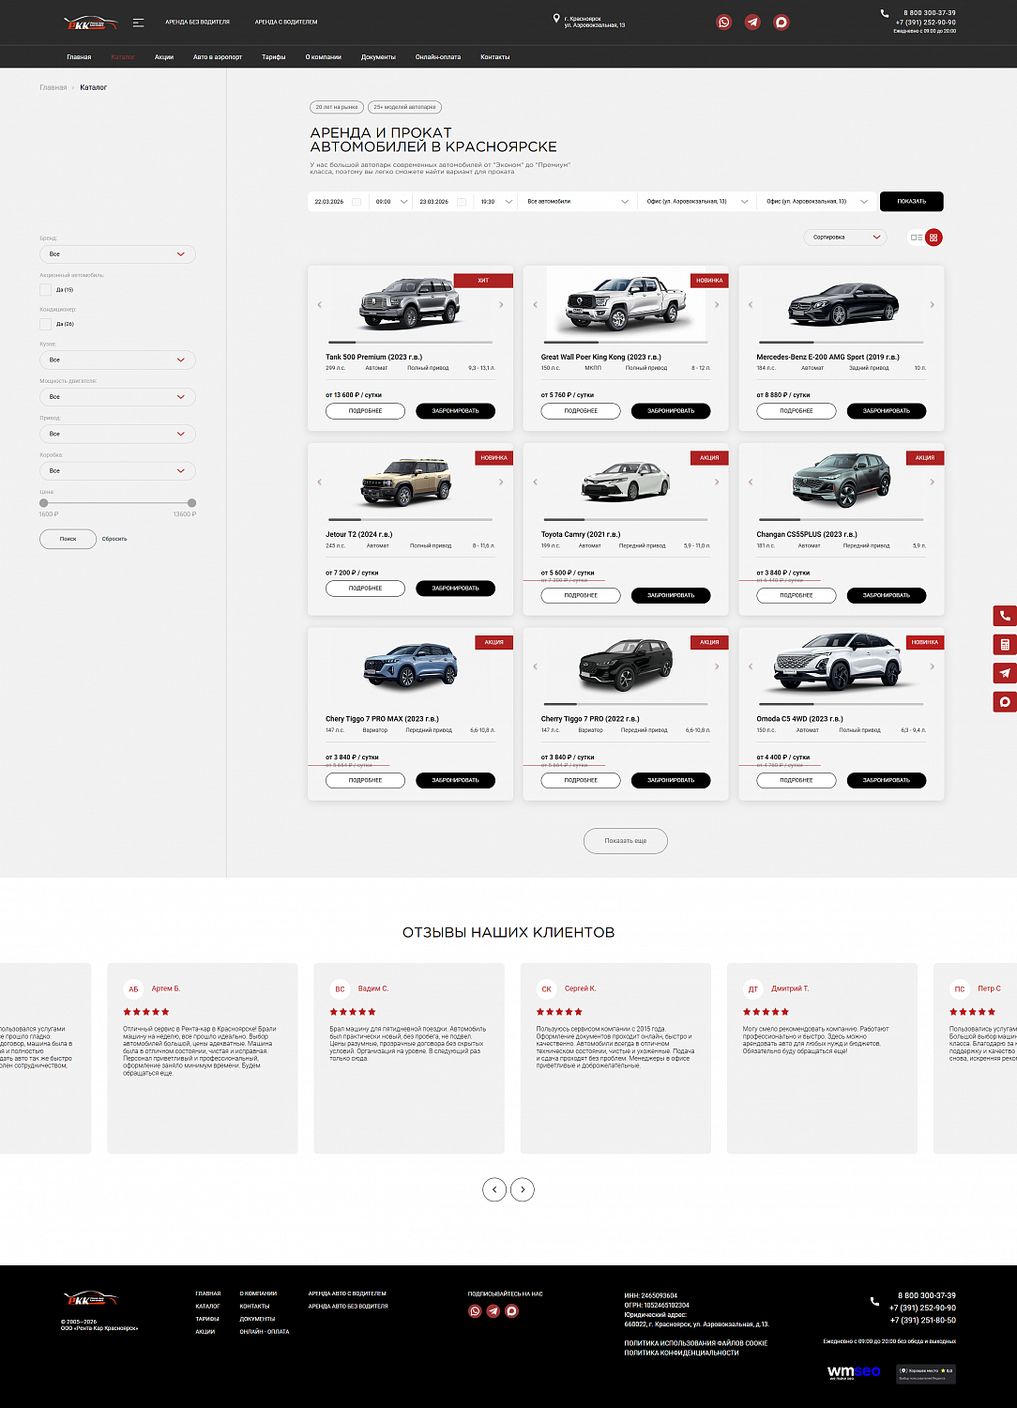The image size is (1017, 1408).
Task: Open Главная in the navigation bar
Action: [x=79, y=57]
